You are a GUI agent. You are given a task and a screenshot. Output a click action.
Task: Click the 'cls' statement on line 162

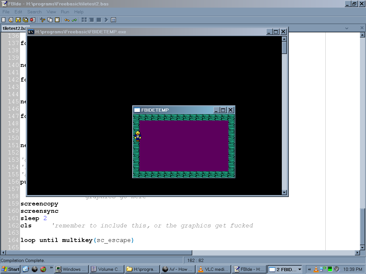pyautogui.click(x=26, y=225)
